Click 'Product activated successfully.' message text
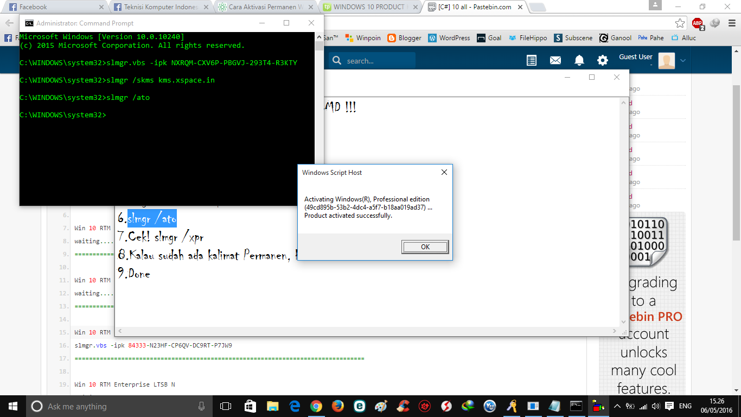 click(348, 216)
